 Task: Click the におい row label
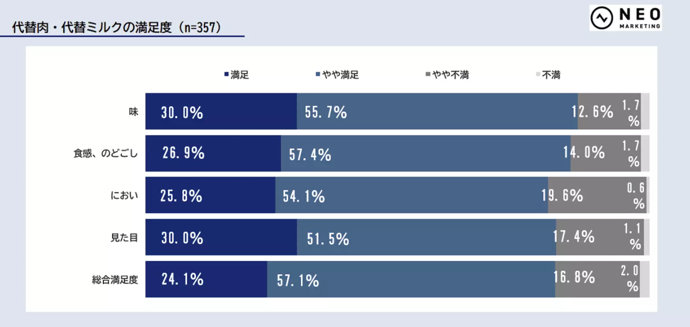coord(125,195)
